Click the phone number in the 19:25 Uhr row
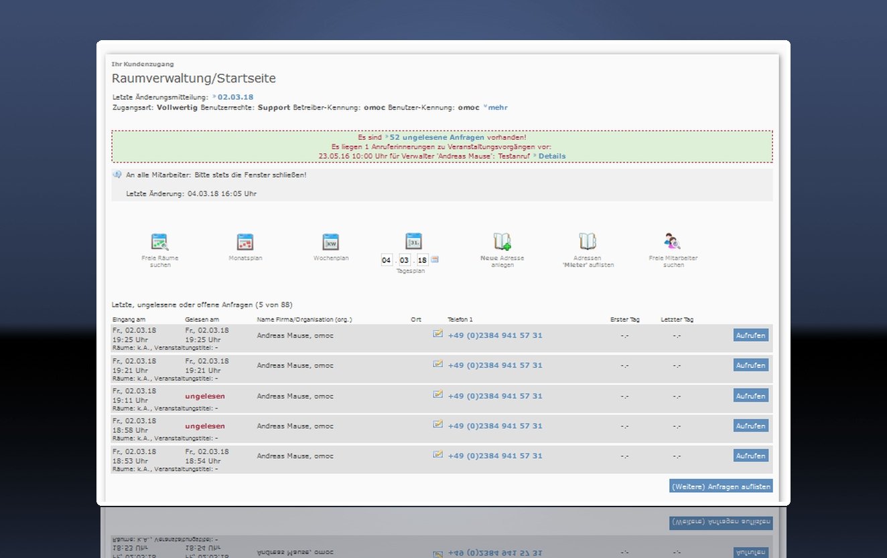Screen dimensions: 887x558 coord(495,335)
